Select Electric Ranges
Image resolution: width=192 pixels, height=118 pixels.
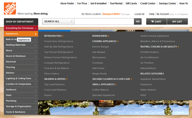click(x=100, y=46)
